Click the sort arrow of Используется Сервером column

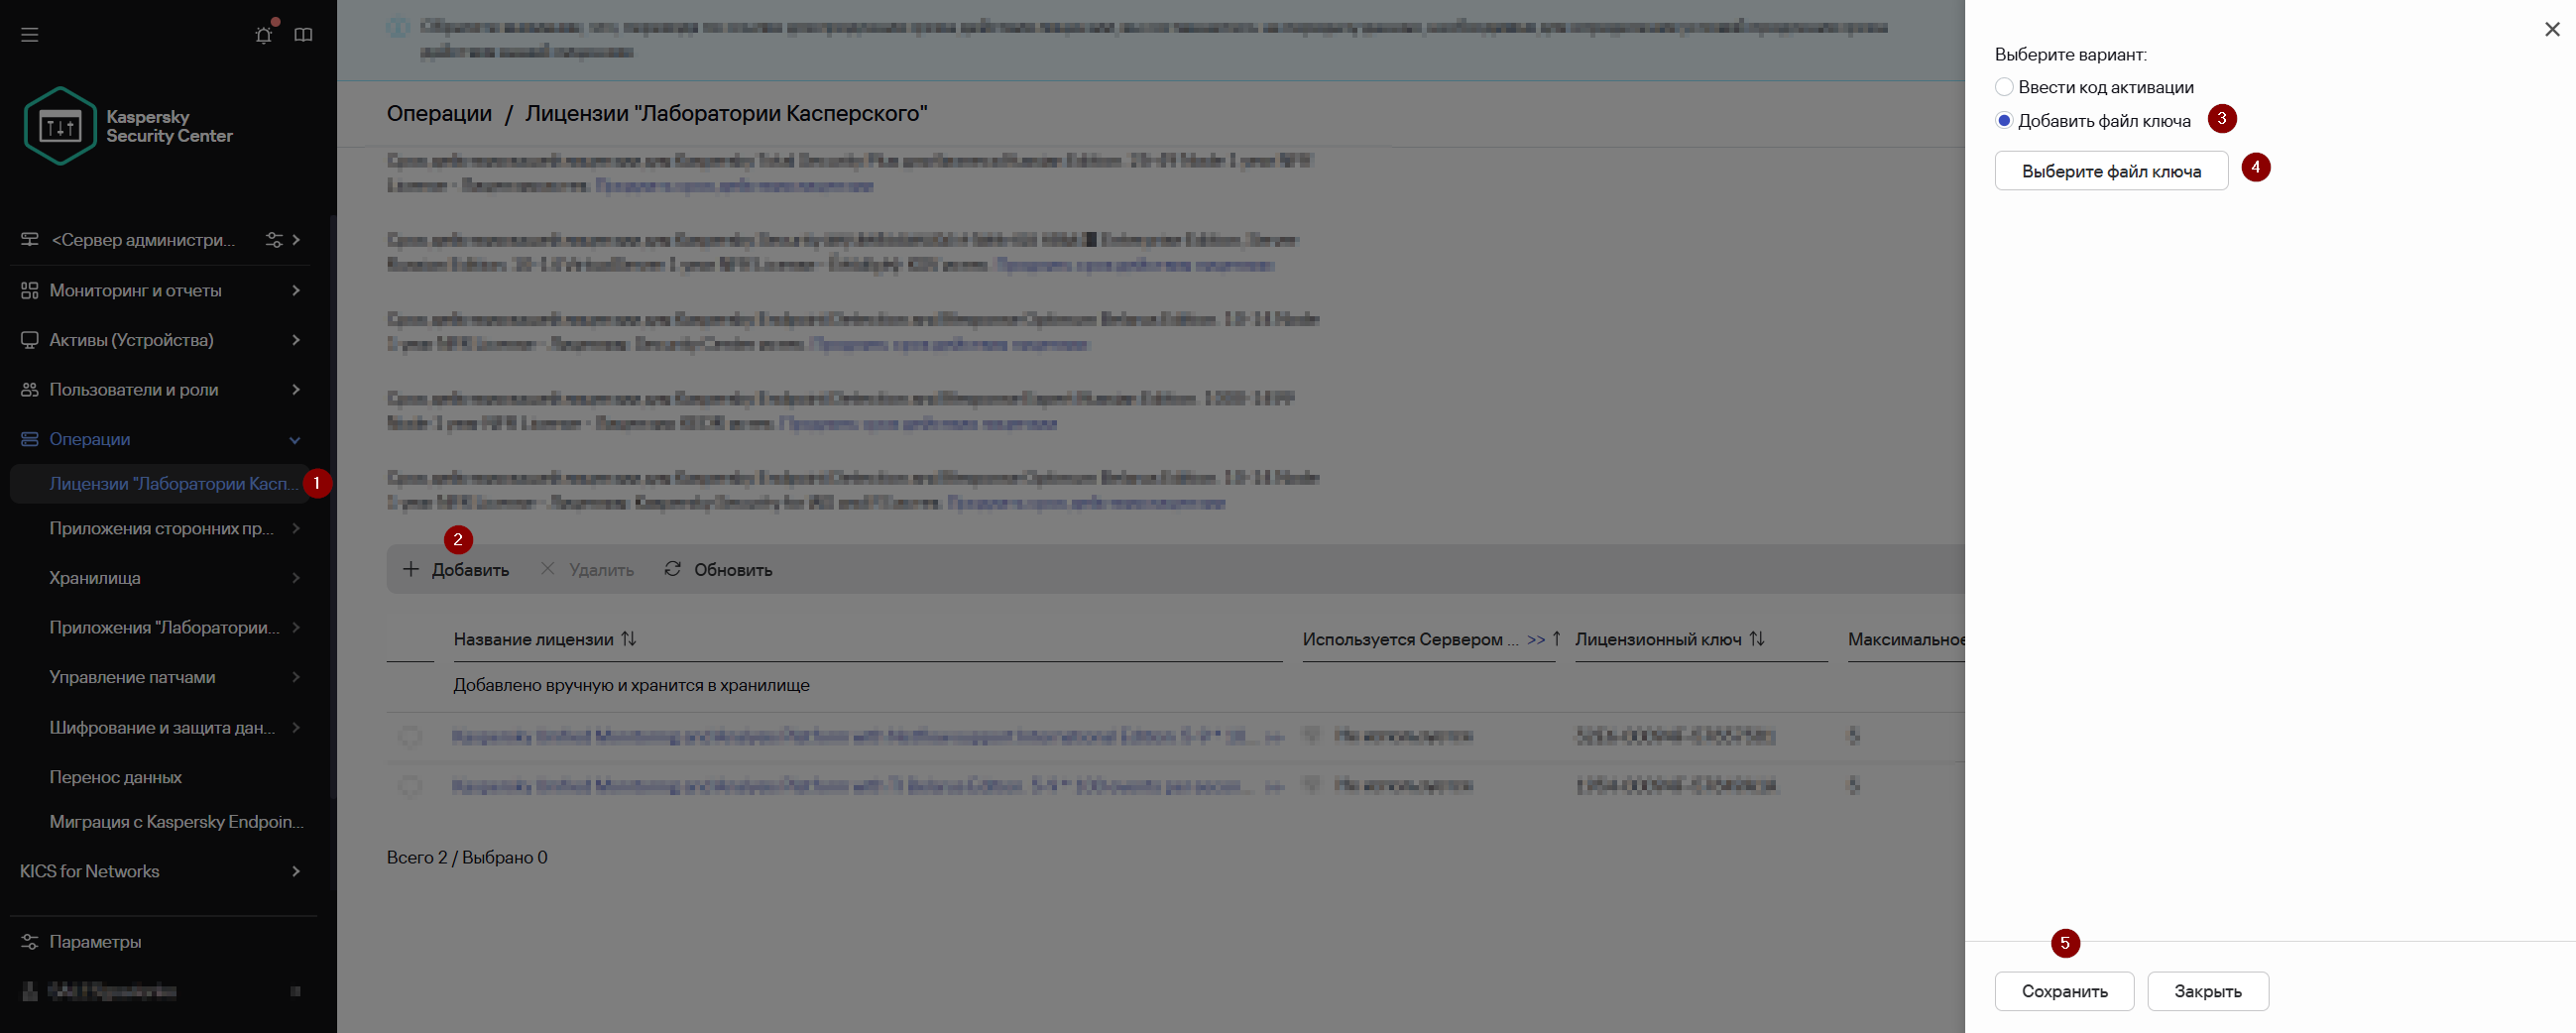point(1556,638)
